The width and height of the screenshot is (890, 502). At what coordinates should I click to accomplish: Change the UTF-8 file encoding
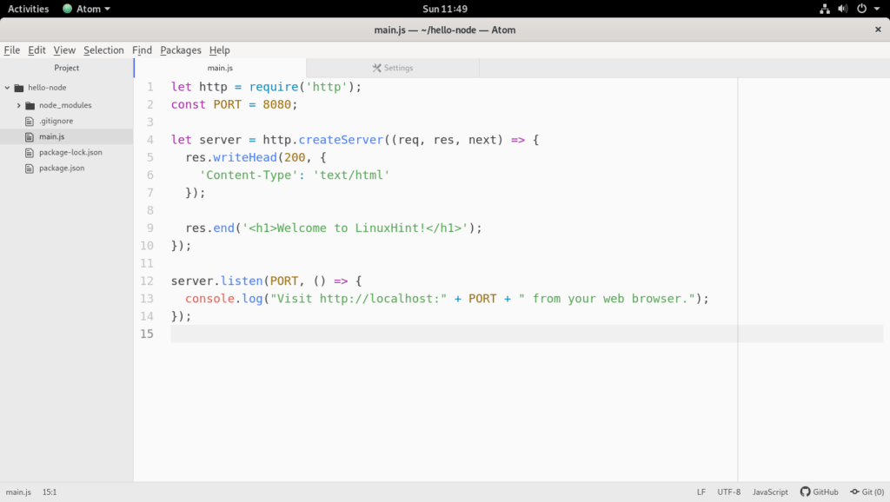(728, 492)
